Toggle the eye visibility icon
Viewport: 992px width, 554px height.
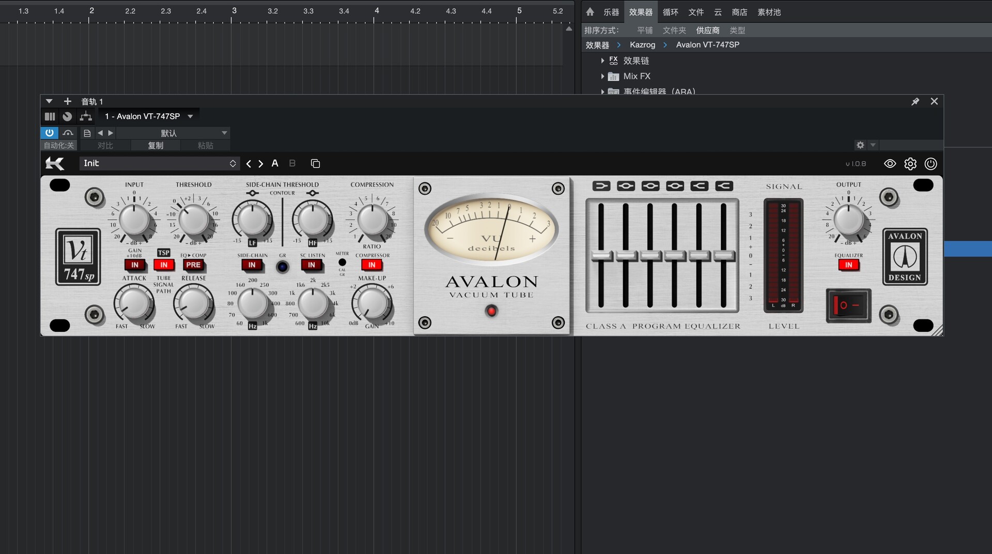coord(890,164)
